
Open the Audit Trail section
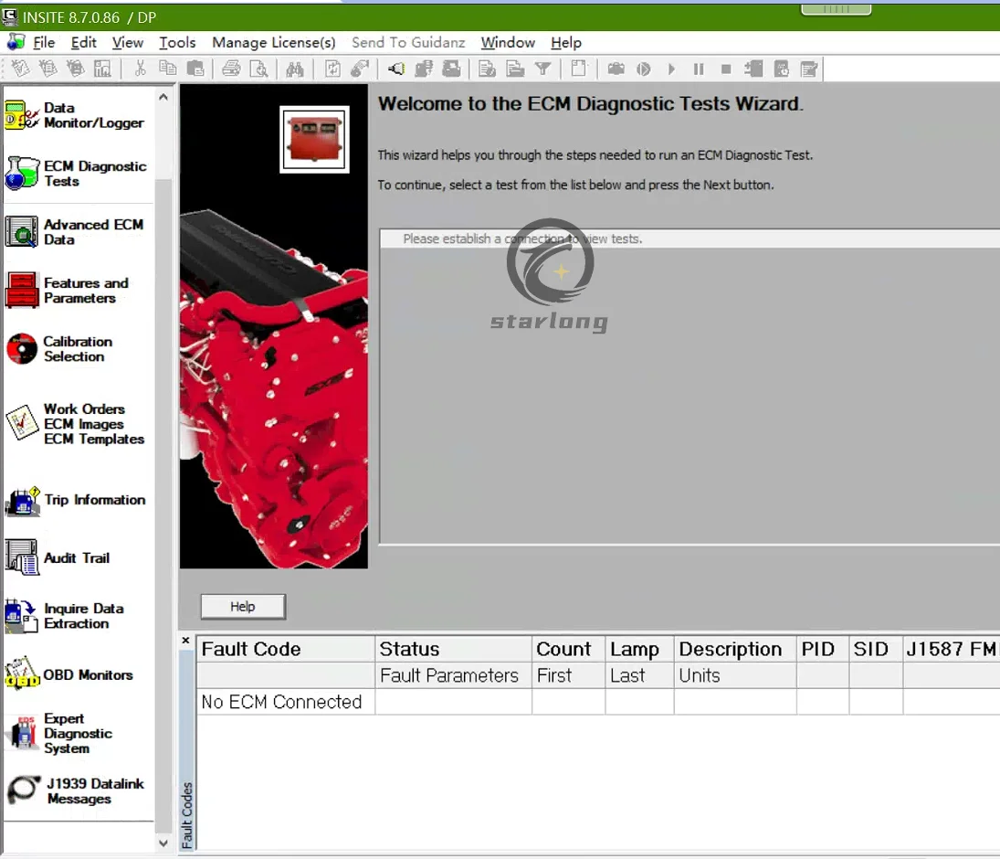pos(76,558)
